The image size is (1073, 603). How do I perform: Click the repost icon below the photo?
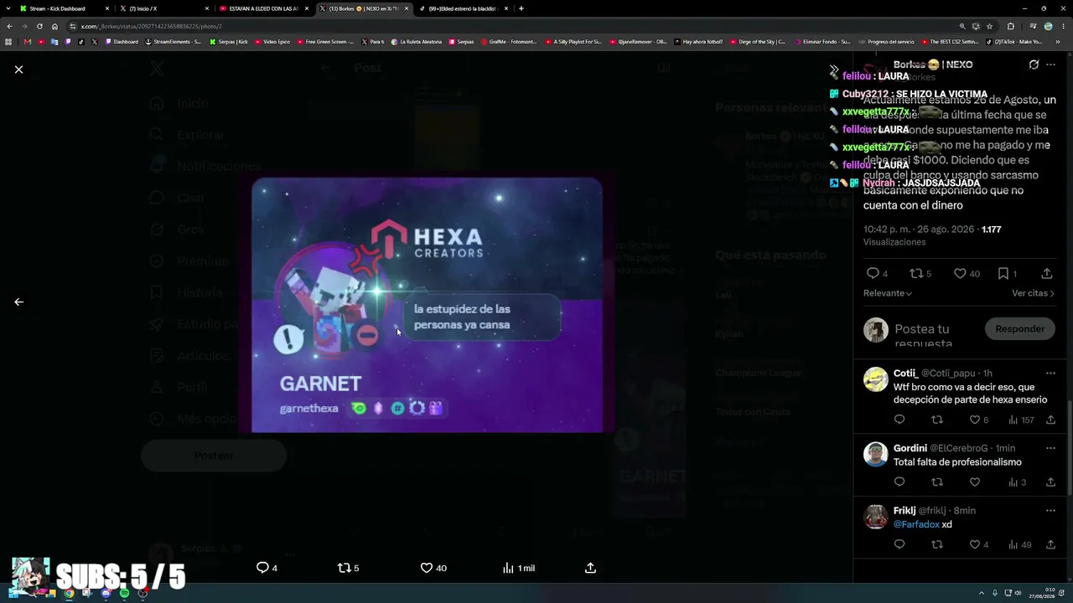coord(344,568)
